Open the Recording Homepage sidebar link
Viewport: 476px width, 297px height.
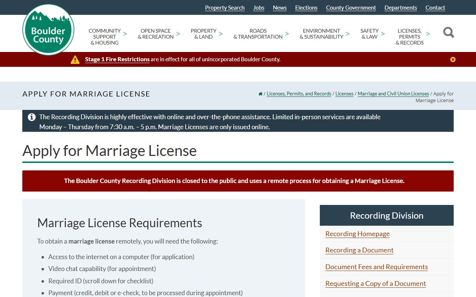click(357, 234)
